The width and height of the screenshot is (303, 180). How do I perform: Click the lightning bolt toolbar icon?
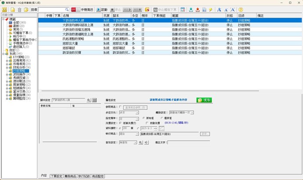(x=210, y=9)
